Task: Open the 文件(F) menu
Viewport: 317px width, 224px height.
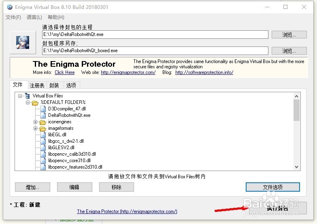Action: click(13, 17)
